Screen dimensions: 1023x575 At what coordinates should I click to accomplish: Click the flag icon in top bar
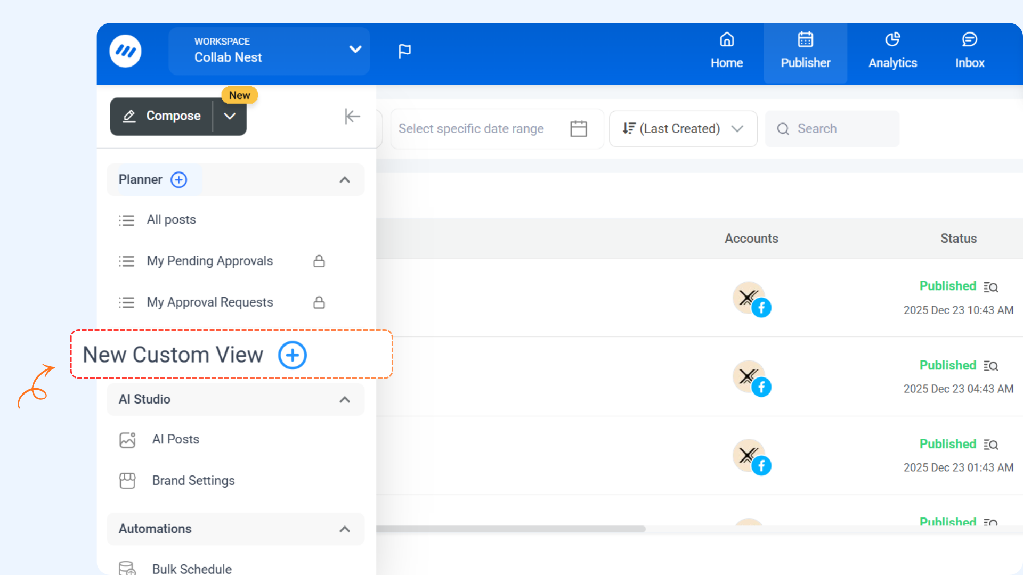coord(404,51)
